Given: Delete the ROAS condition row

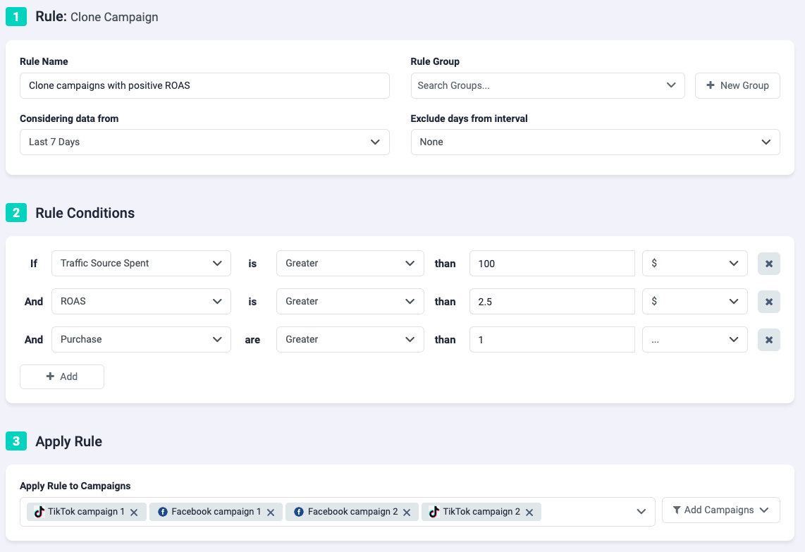Looking at the screenshot, I should pos(769,301).
